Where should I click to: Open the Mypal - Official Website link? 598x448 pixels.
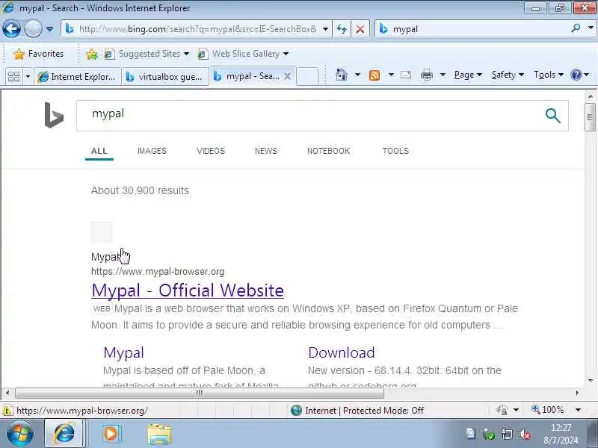[x=188, y=290]
